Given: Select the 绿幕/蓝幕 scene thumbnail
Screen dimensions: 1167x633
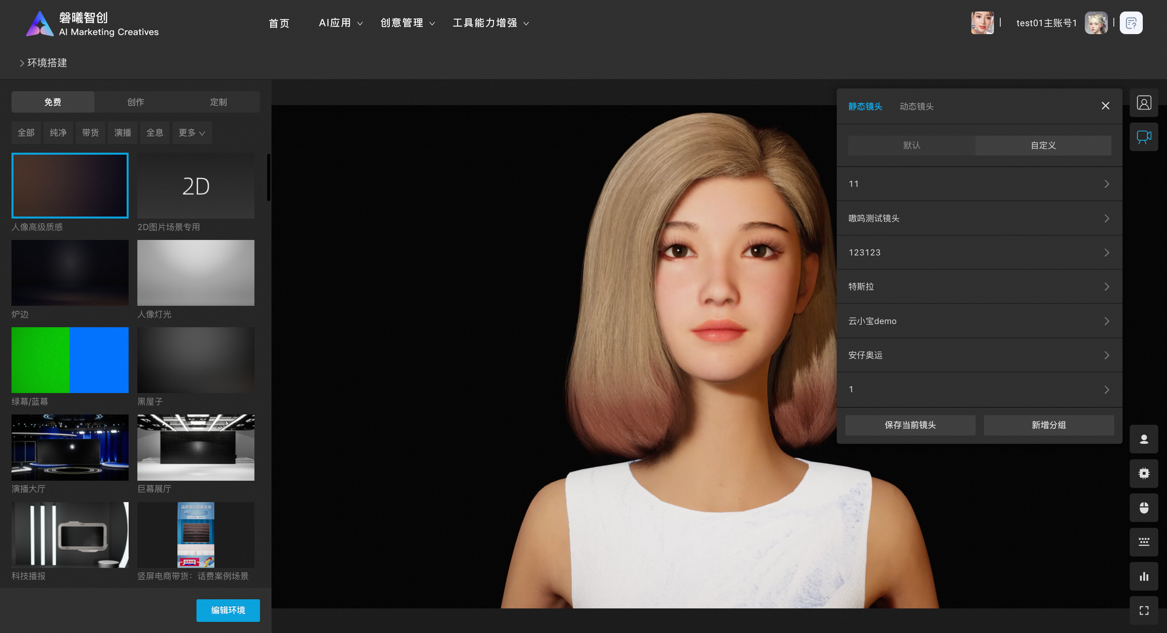Looking at the screenshot, I should coord(70,361).
